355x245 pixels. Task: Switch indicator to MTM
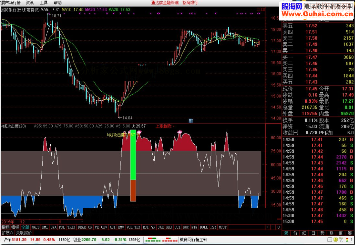tap(194, 227)
